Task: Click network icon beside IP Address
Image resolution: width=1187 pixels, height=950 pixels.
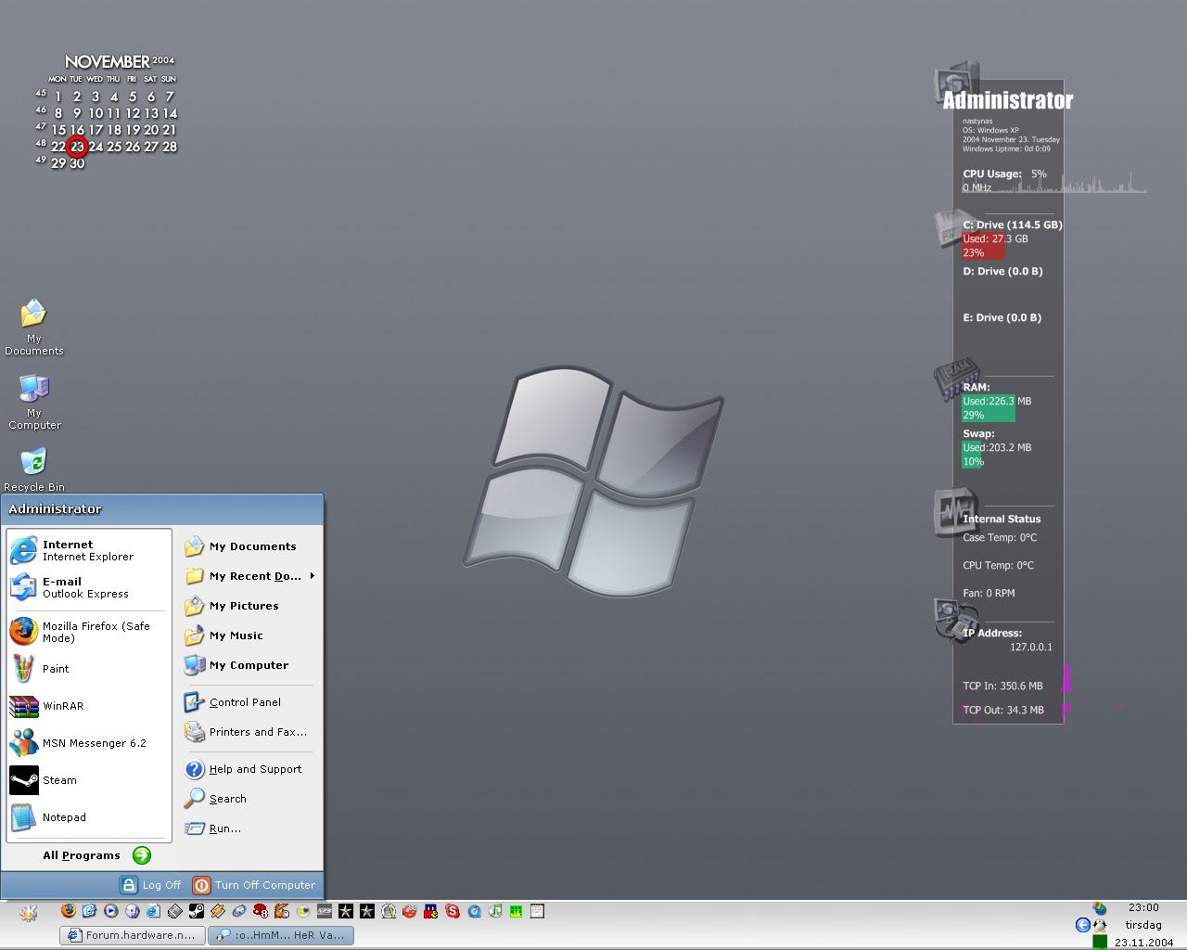Action: click(955, 619)
